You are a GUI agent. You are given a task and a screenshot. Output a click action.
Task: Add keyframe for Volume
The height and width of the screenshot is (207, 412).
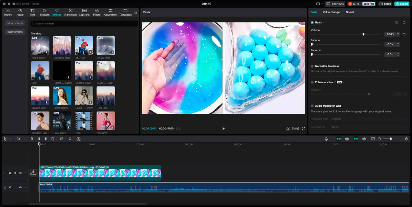point(404,34)
